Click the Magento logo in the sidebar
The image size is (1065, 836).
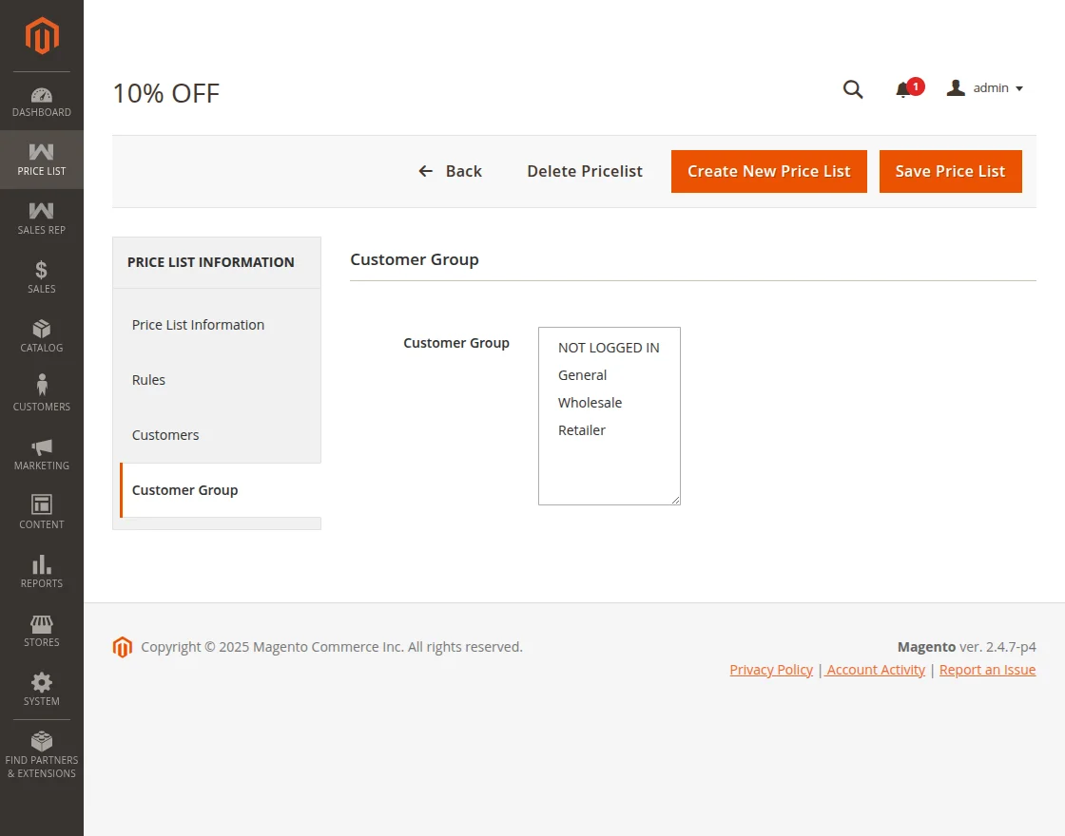[x=42, y=36]
